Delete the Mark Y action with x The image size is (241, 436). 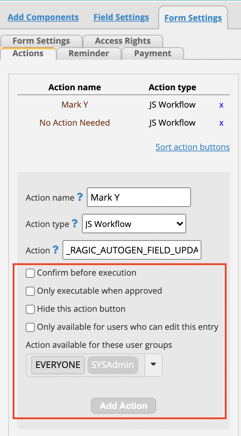(x=221, y=105)
